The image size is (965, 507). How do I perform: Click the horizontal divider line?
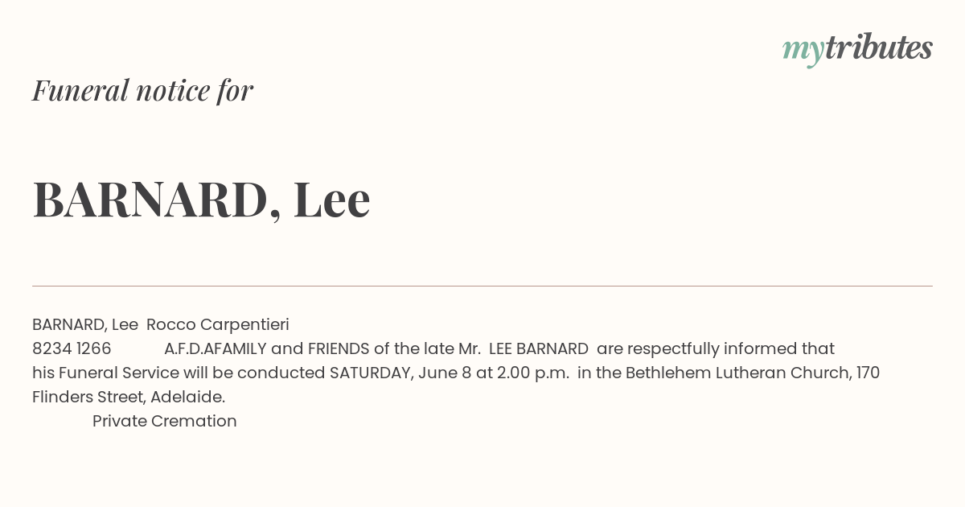click(x=482, y=286)
